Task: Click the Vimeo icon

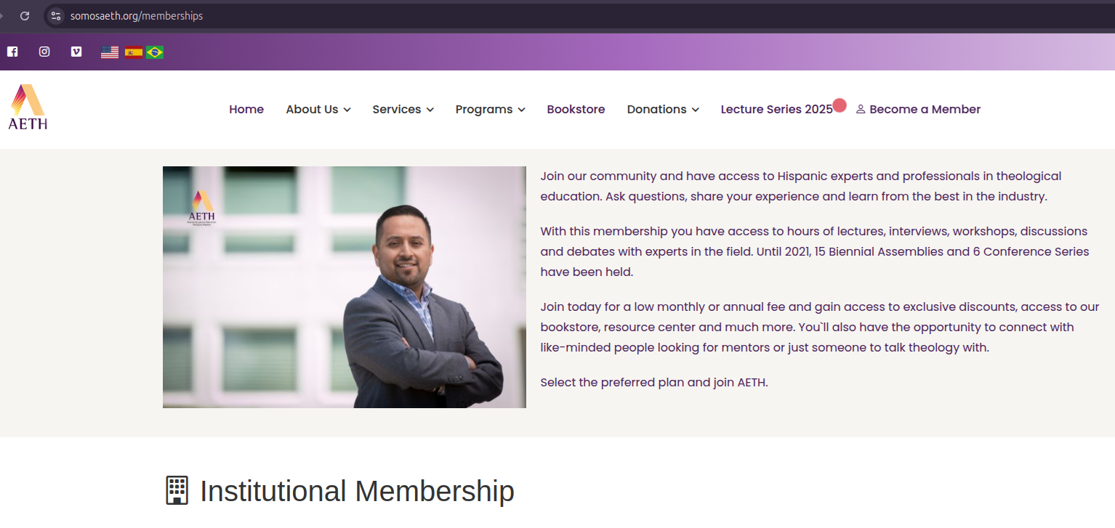Action: [76, 51]
